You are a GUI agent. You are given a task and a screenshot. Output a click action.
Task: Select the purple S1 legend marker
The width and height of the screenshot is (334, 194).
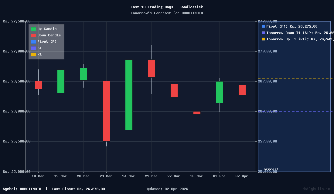coord(34,48)
